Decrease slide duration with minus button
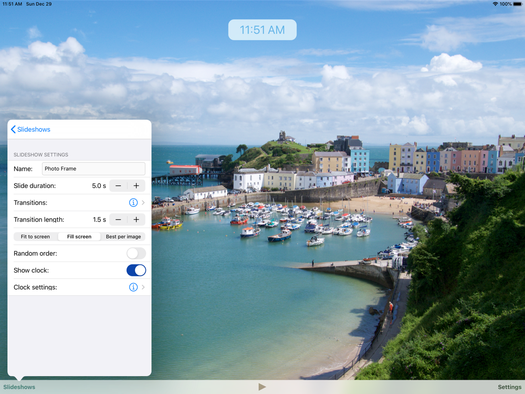 point(118,186)
